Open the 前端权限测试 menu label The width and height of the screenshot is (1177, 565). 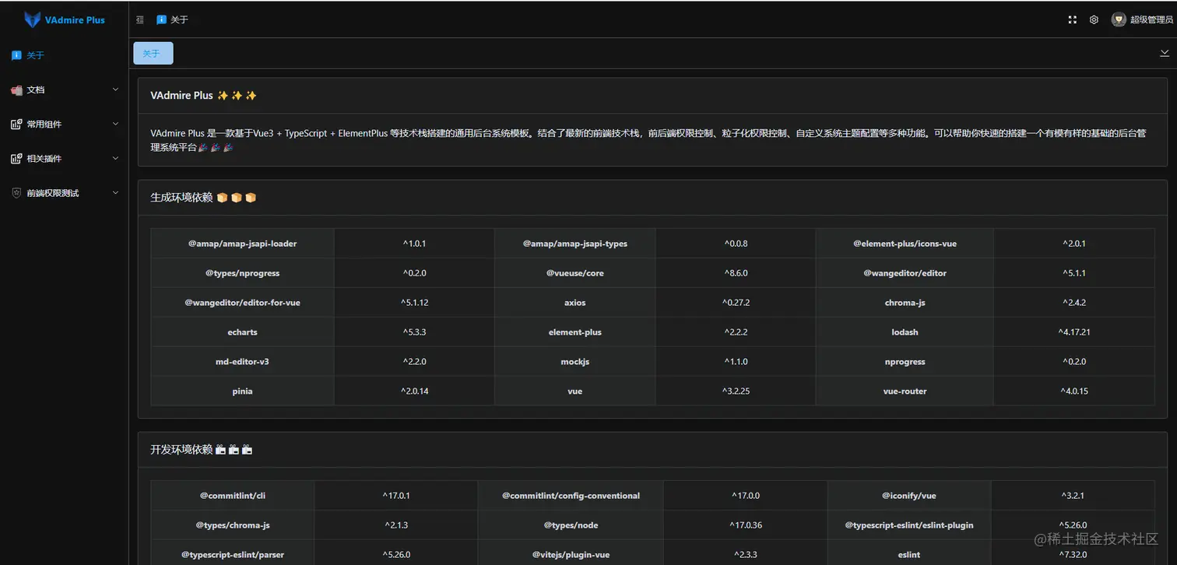(53, 193)
